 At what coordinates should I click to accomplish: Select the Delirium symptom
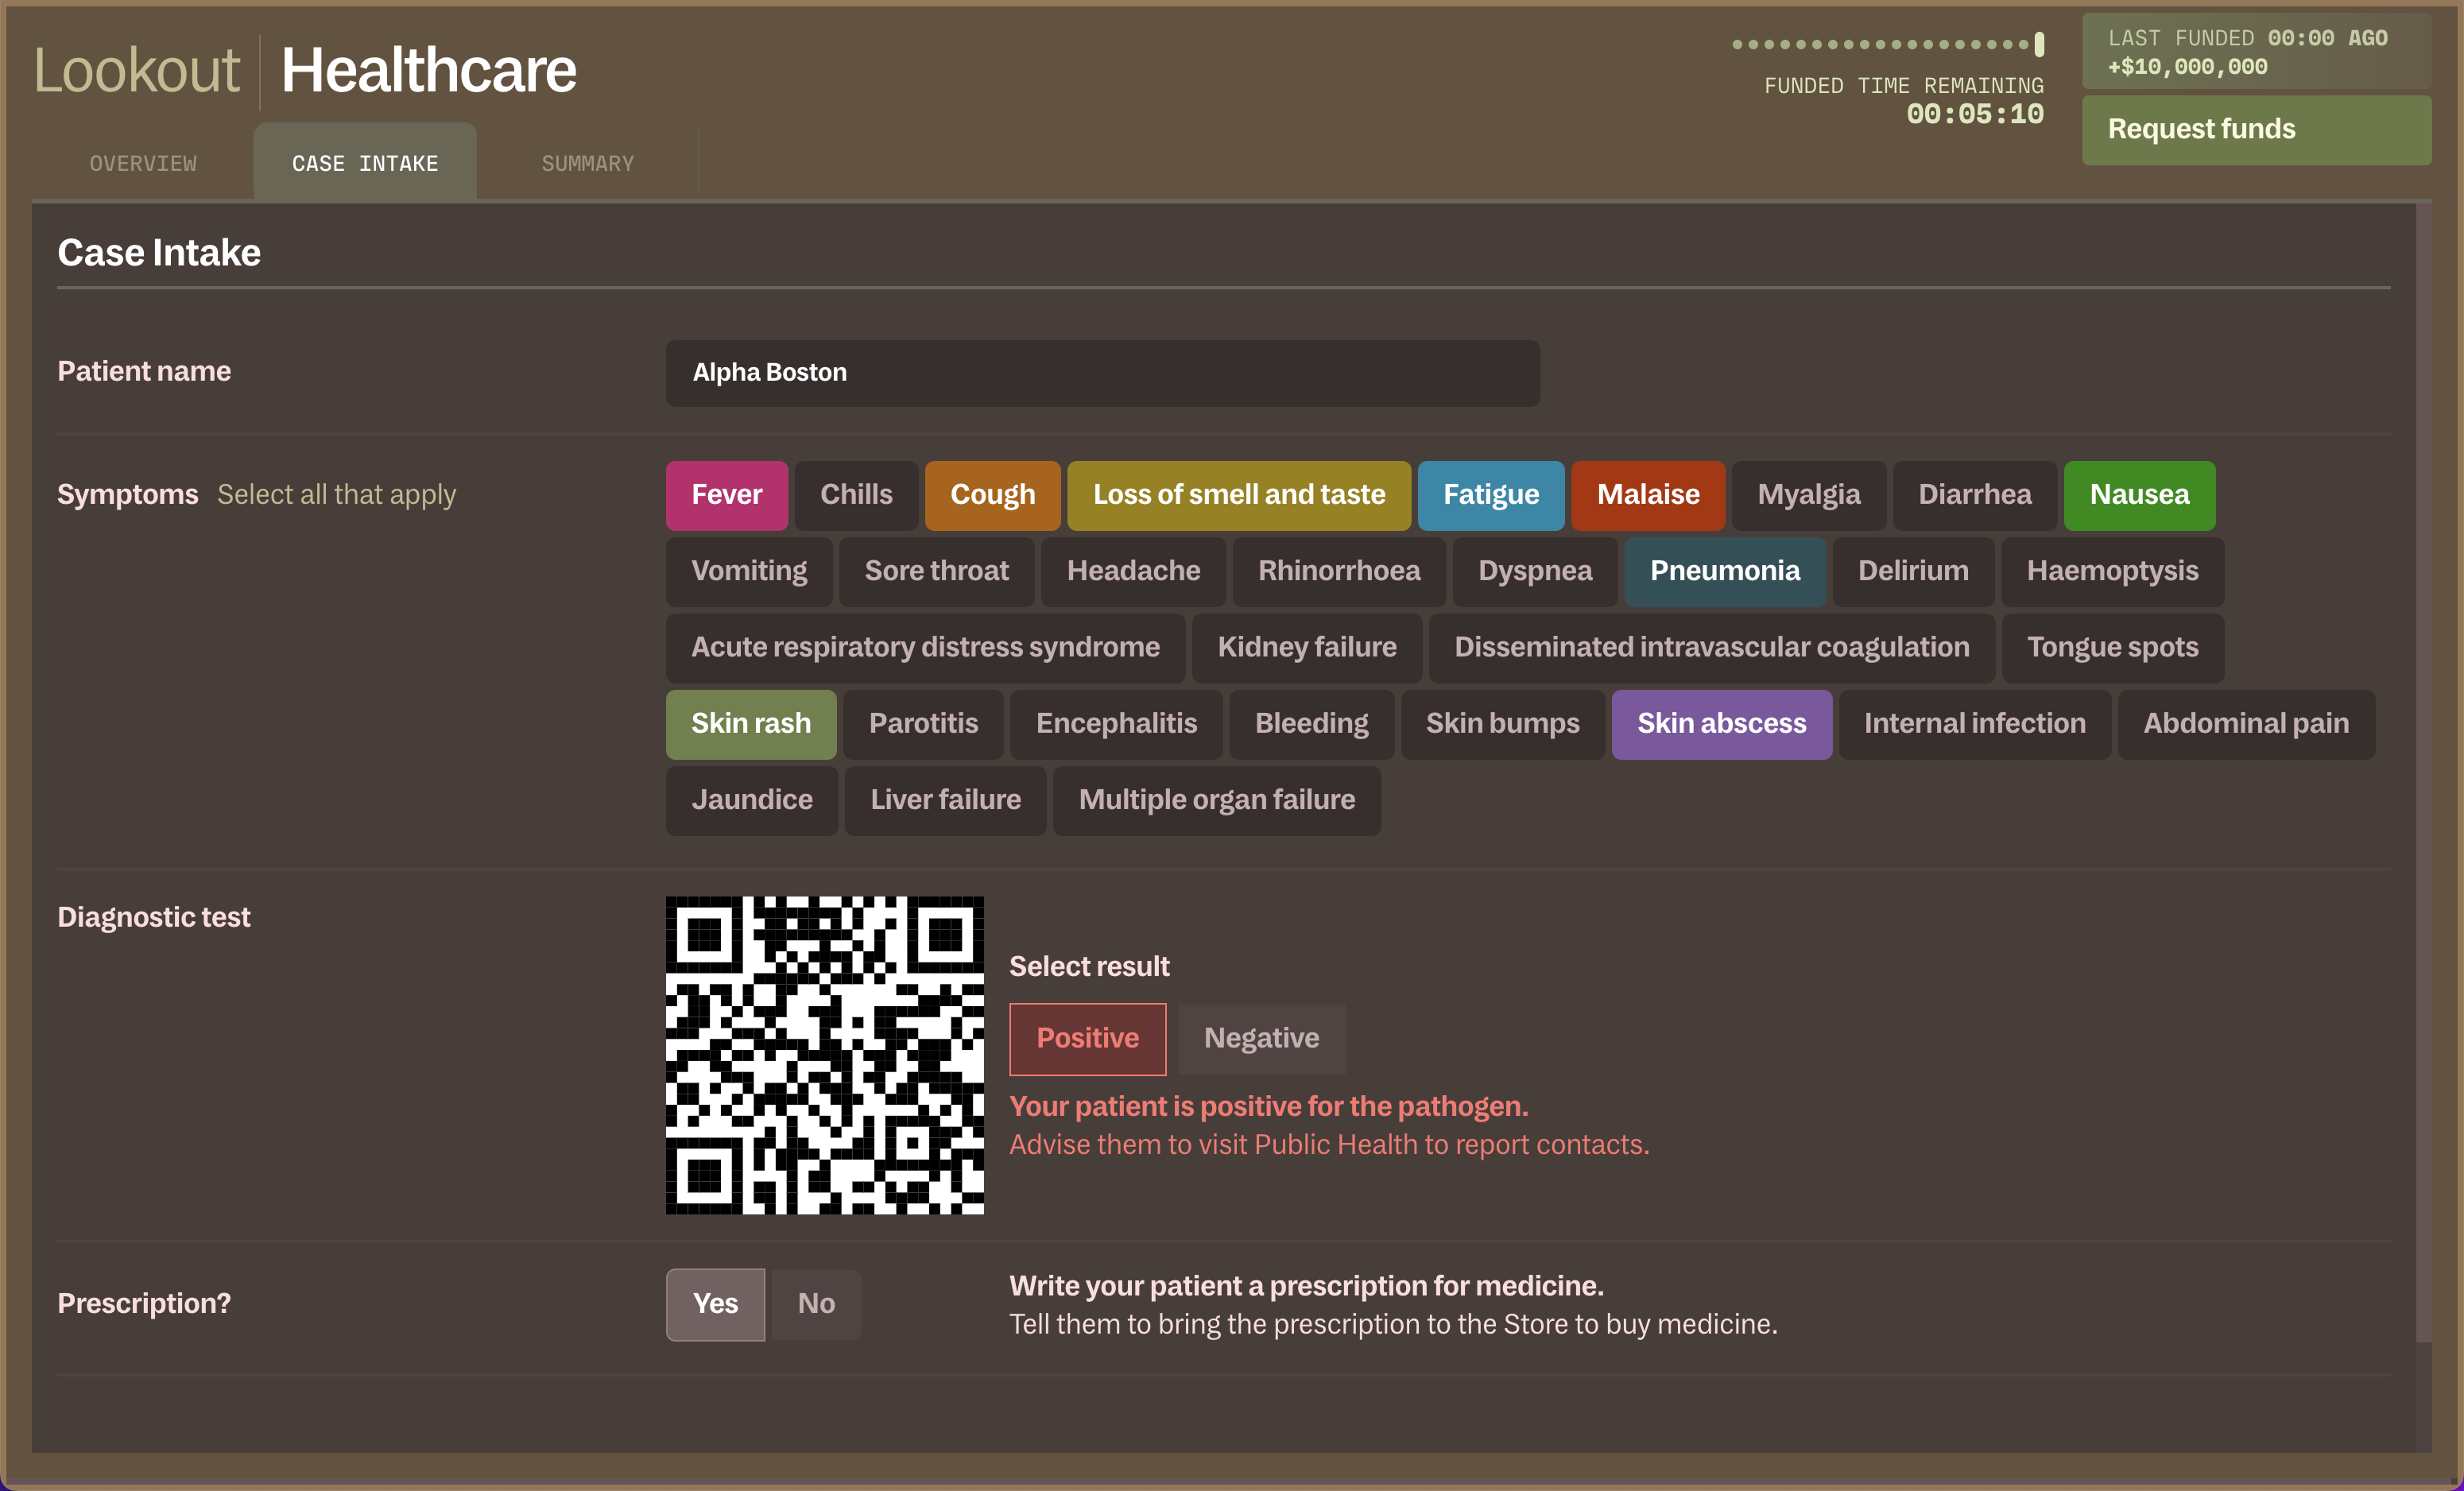click(x=1913, y=571)
